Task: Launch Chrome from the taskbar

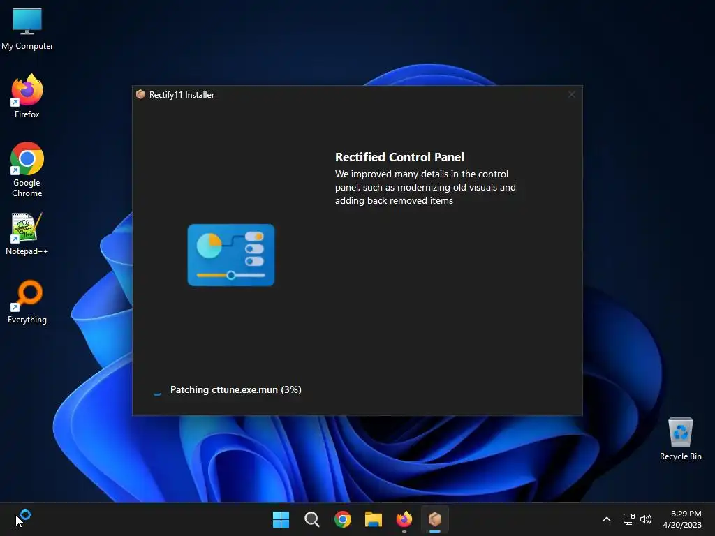Action: coord(342,519)
